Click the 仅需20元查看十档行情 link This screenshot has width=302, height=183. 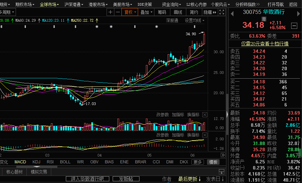click(x=265, y=44)
